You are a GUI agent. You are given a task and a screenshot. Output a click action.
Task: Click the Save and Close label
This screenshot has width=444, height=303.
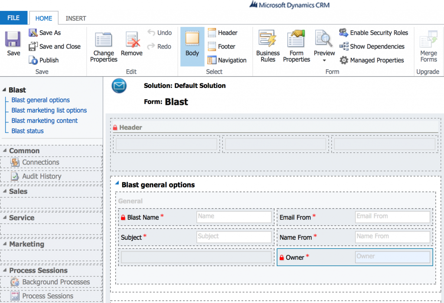60,46
